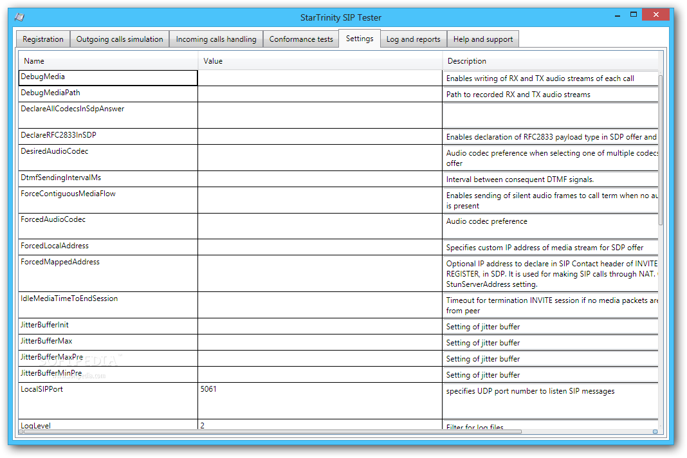This screenshot has width=687, height=458.
Task: Click the DebugMediaPath value cell
Action: click(320, 94)
